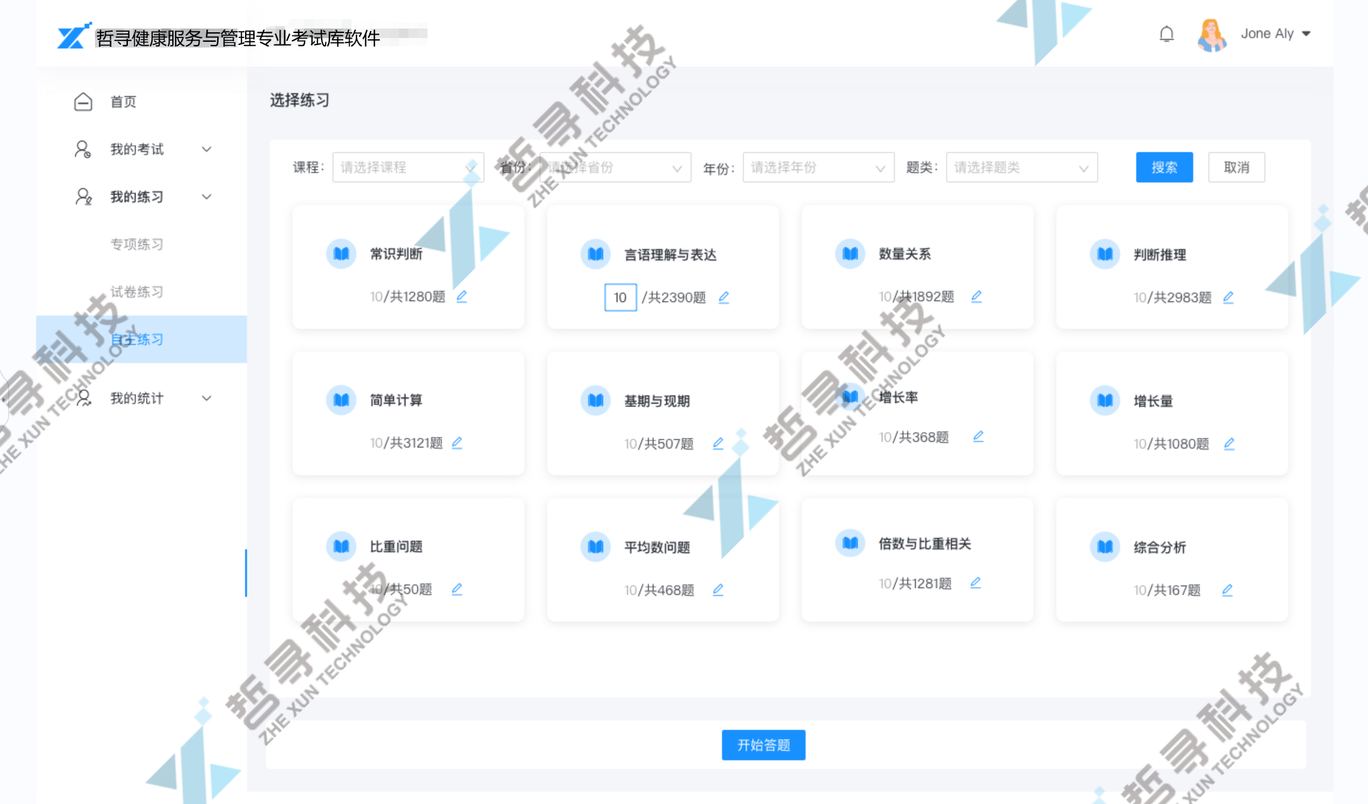Click the question count input showing 10
Screen dimensions: 1368x804
(620, 297)
